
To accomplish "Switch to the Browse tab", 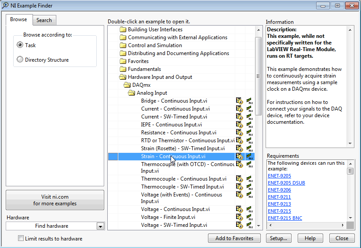I will (x=18, y=20).
